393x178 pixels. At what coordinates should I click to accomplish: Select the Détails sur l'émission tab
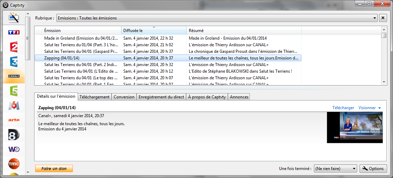(56, 96)
